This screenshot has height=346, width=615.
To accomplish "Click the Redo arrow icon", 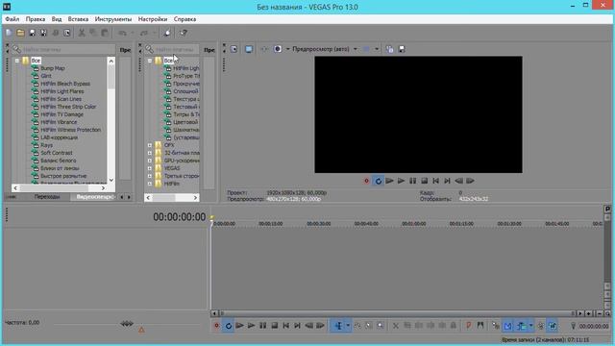I will [144, 33].
